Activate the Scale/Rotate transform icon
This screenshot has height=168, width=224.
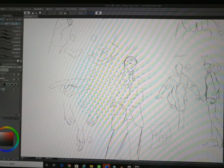tap(68, 13)
